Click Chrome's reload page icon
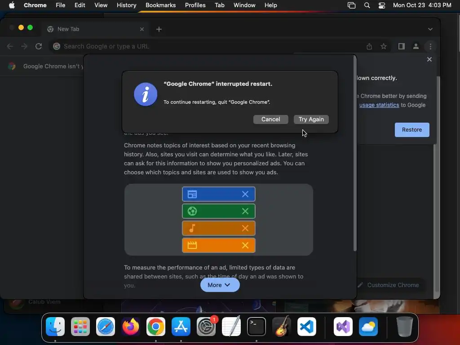Screen dimensions: 460x345 (x=39, y=46)
